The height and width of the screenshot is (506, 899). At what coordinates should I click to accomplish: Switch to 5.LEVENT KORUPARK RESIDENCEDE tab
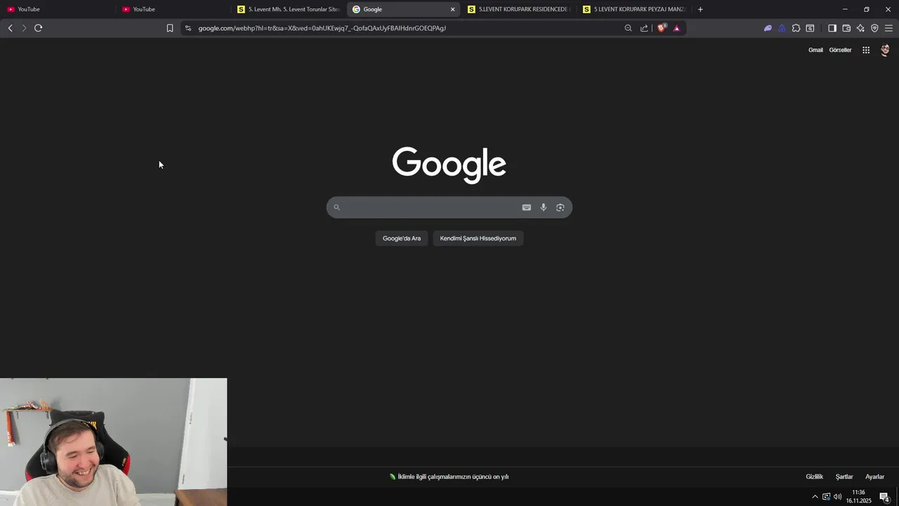(x=518, y=9)
